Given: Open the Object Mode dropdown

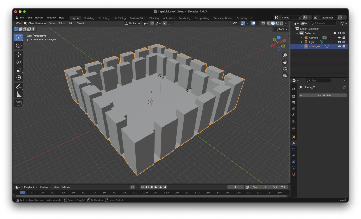Looking at the screenshot, I should 35,24.
